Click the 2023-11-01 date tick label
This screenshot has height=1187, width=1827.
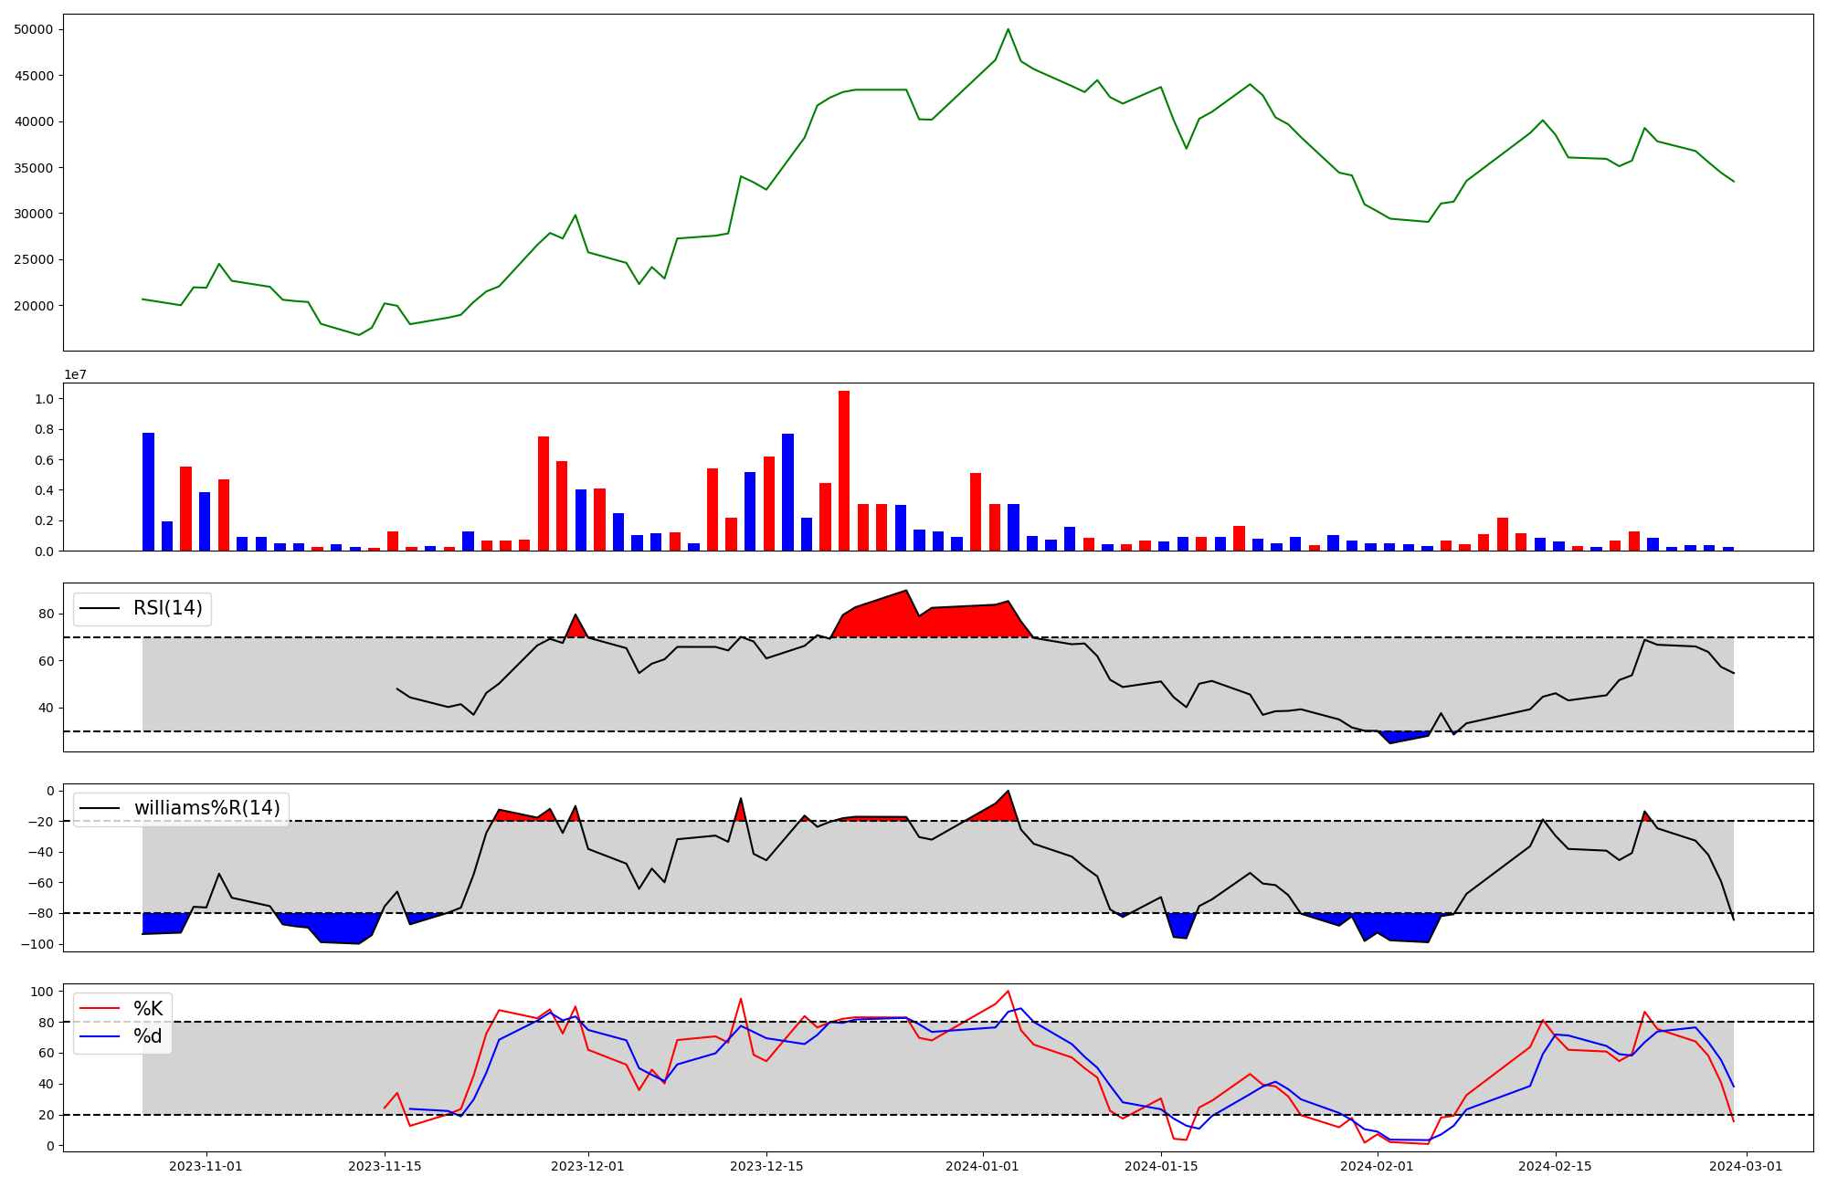coord(206,1166)
